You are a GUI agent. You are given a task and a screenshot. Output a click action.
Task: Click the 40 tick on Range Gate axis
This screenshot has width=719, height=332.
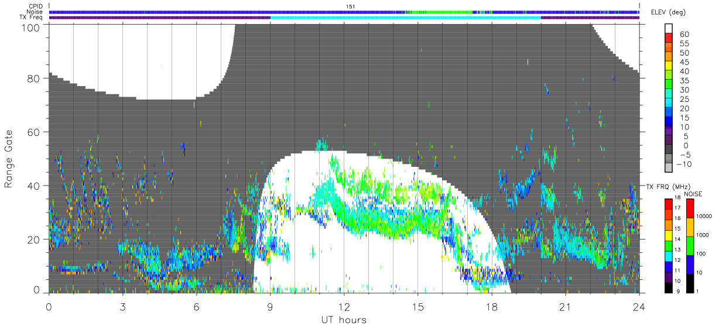click(x=35, y=186)
